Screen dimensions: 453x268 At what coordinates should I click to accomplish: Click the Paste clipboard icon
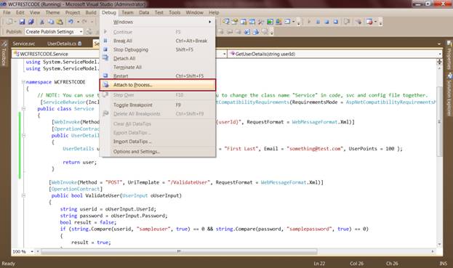click(60, 22)
